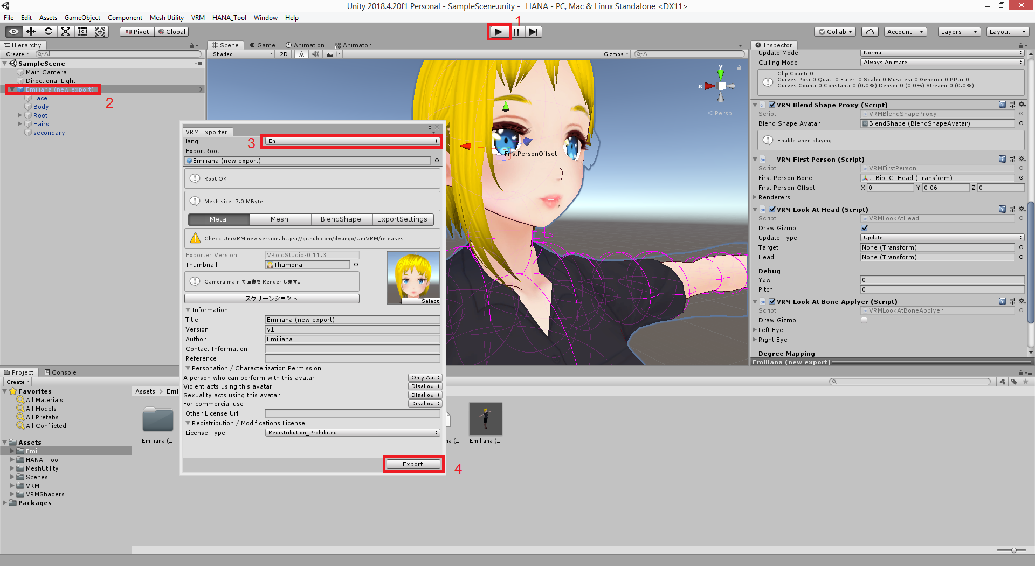Click the Export button
This screenshot has width=1035, height=566.
[413, 464]
